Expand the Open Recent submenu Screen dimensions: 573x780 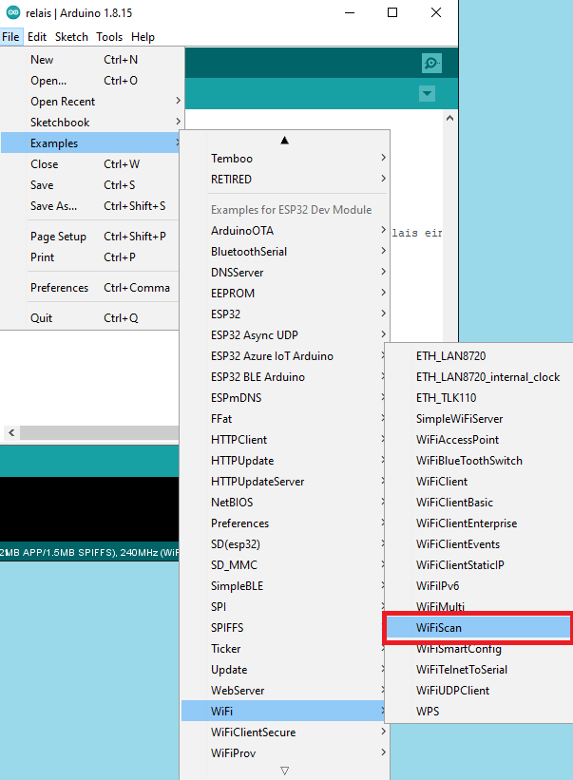click(x=92, y=102)
